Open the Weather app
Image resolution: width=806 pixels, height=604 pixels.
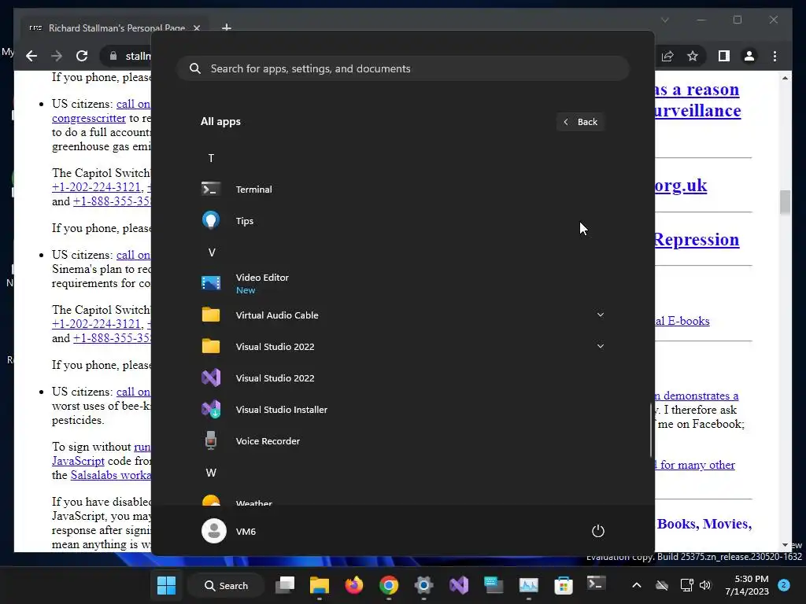tap(402, 500)
